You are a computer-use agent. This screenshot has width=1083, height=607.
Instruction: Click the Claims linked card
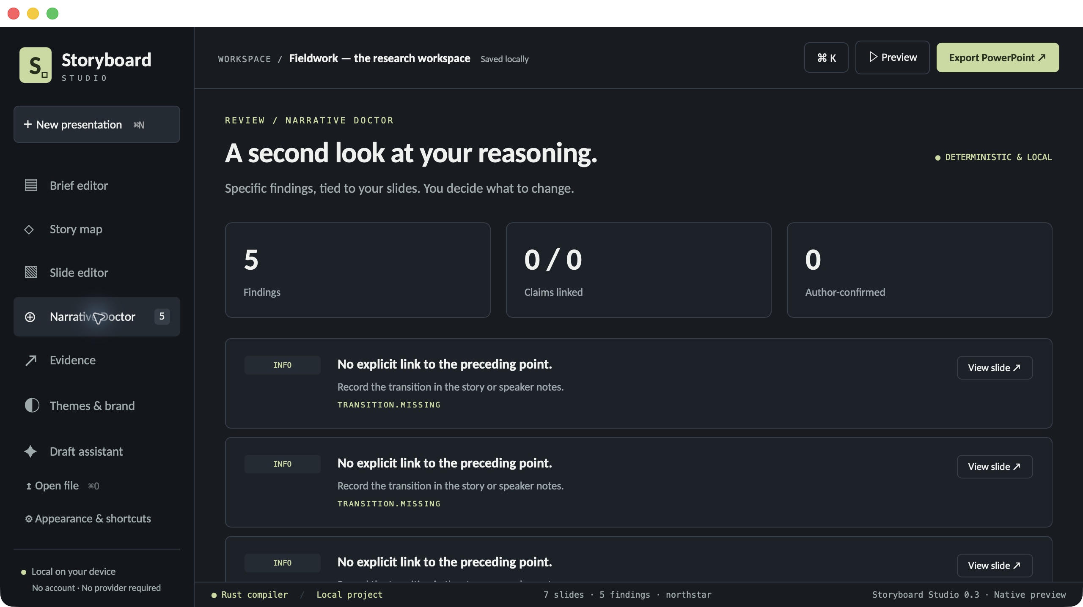[638, 270]
